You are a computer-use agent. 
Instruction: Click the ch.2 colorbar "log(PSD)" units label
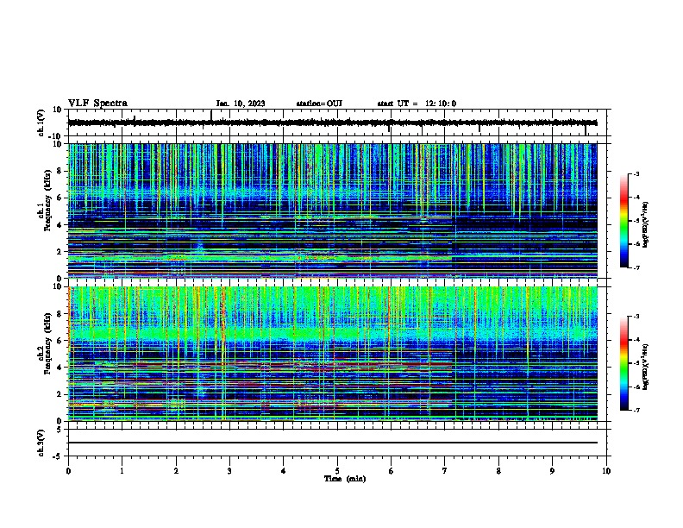[x=646, y=368]
